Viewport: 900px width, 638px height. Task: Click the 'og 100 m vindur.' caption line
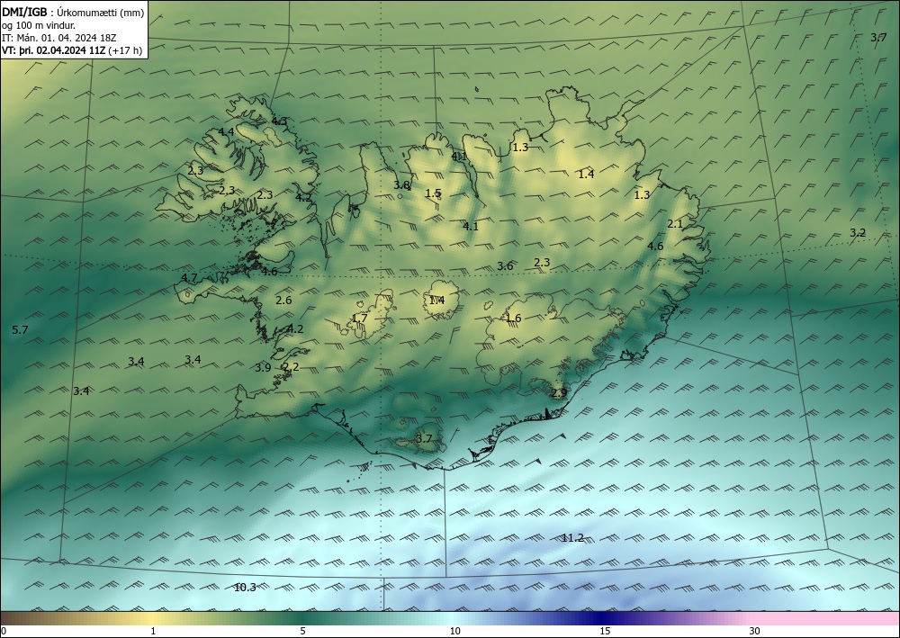(x=39, y=25)
